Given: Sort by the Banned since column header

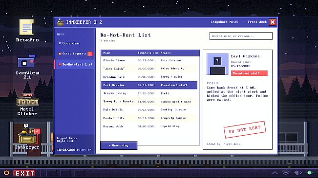Looking at the screenshot, I should [x=148, y=53].
